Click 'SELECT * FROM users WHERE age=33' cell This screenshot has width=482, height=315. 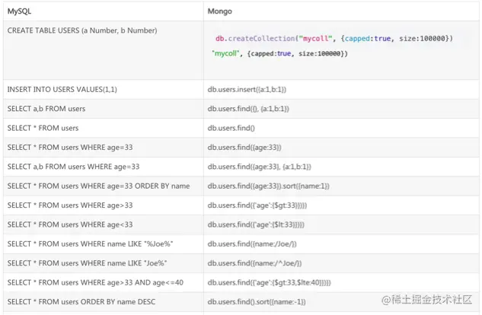[103, 148]
